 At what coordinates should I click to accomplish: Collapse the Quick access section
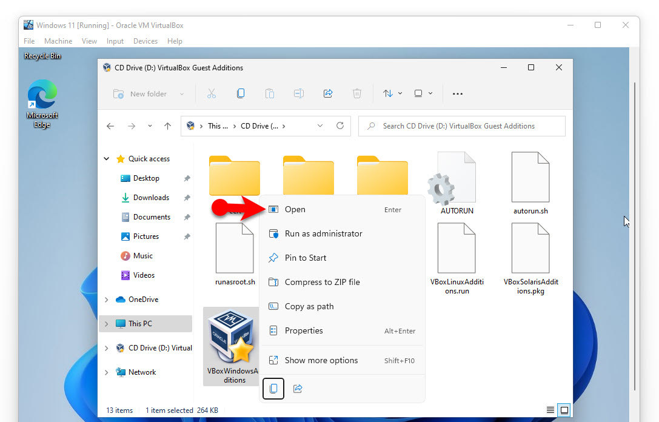click(107, 159)
